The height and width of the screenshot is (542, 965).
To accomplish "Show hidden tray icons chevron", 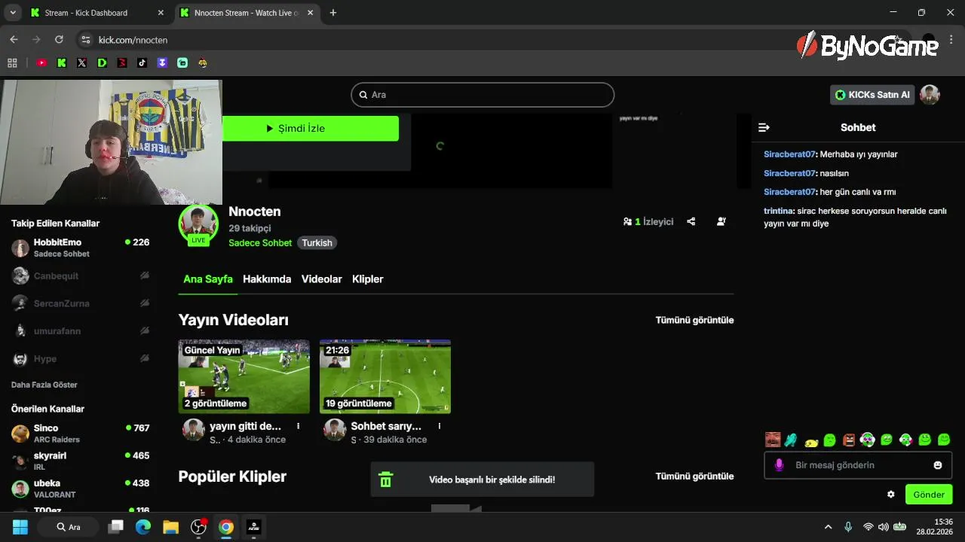I will (829, 527).
